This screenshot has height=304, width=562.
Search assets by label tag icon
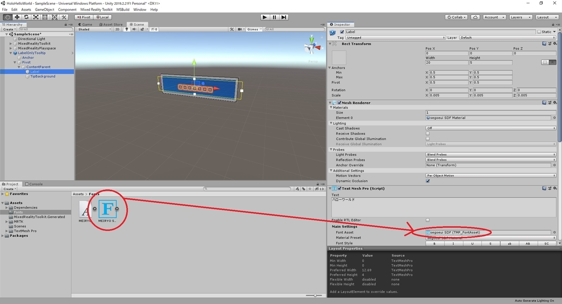(x=303, y=189)
